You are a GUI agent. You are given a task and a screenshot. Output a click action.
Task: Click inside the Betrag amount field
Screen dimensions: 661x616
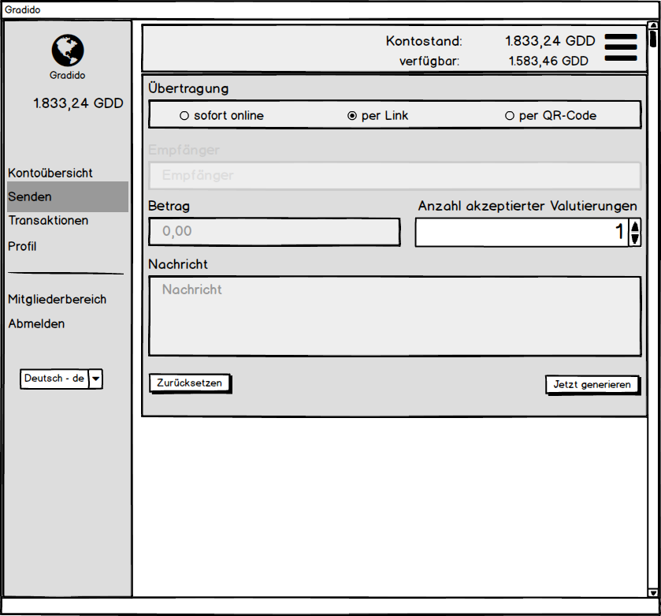(x=274, y=232)
